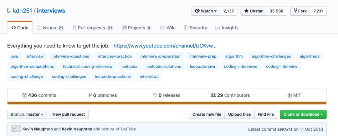Select the algorithm-competitions topic tag
This screenshot has width=338, height=136.
tap(32, 67)
